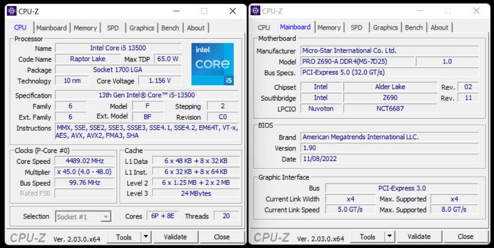Click BIOS Date value 11/08/2022
This screenshot has width=494, height=248.
click(389, 159)
